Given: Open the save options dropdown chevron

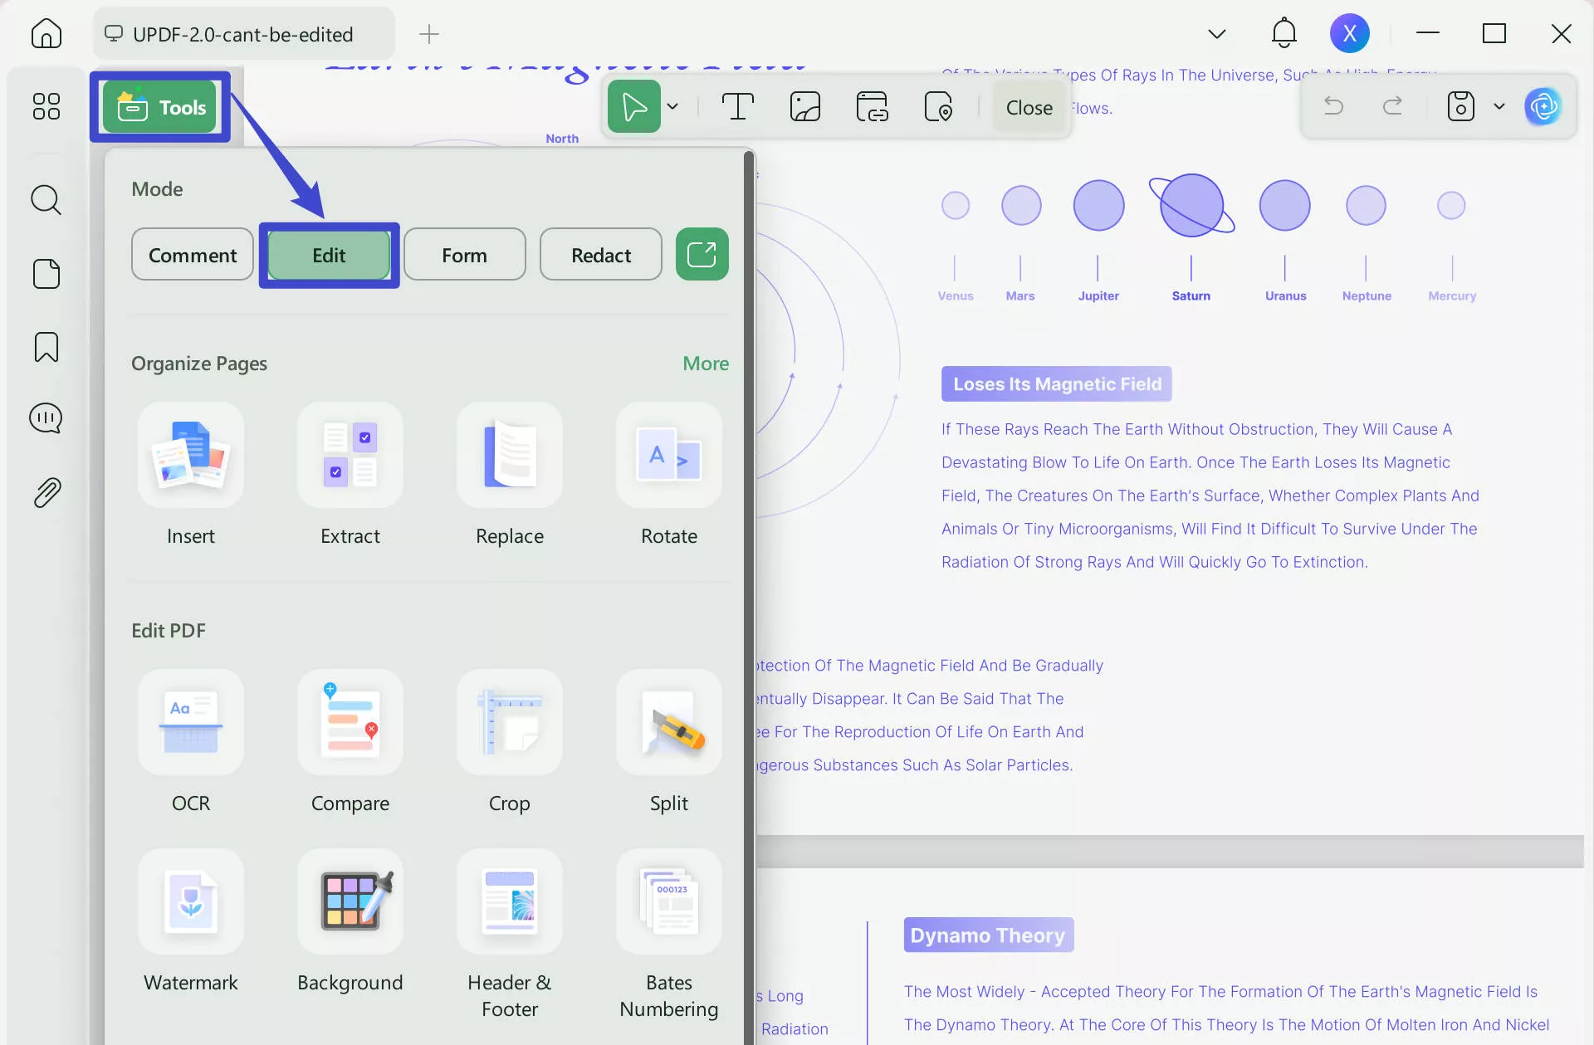Looking at the screenshot, I should (1499, 106).
